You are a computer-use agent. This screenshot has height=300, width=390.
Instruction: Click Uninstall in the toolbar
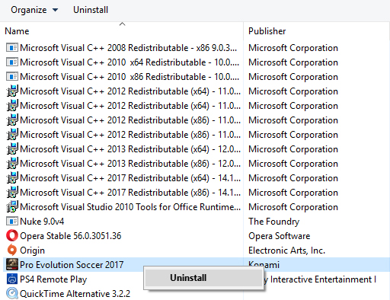coord(91,10)
